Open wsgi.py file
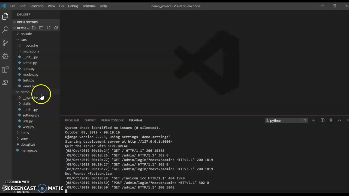 click(28, 127)
